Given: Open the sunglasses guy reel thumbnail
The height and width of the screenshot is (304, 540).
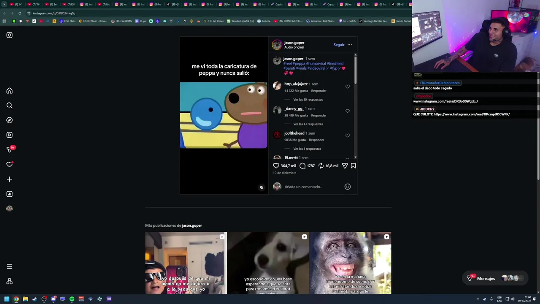Looking at the screenshot, I should [x=186, y=263].
